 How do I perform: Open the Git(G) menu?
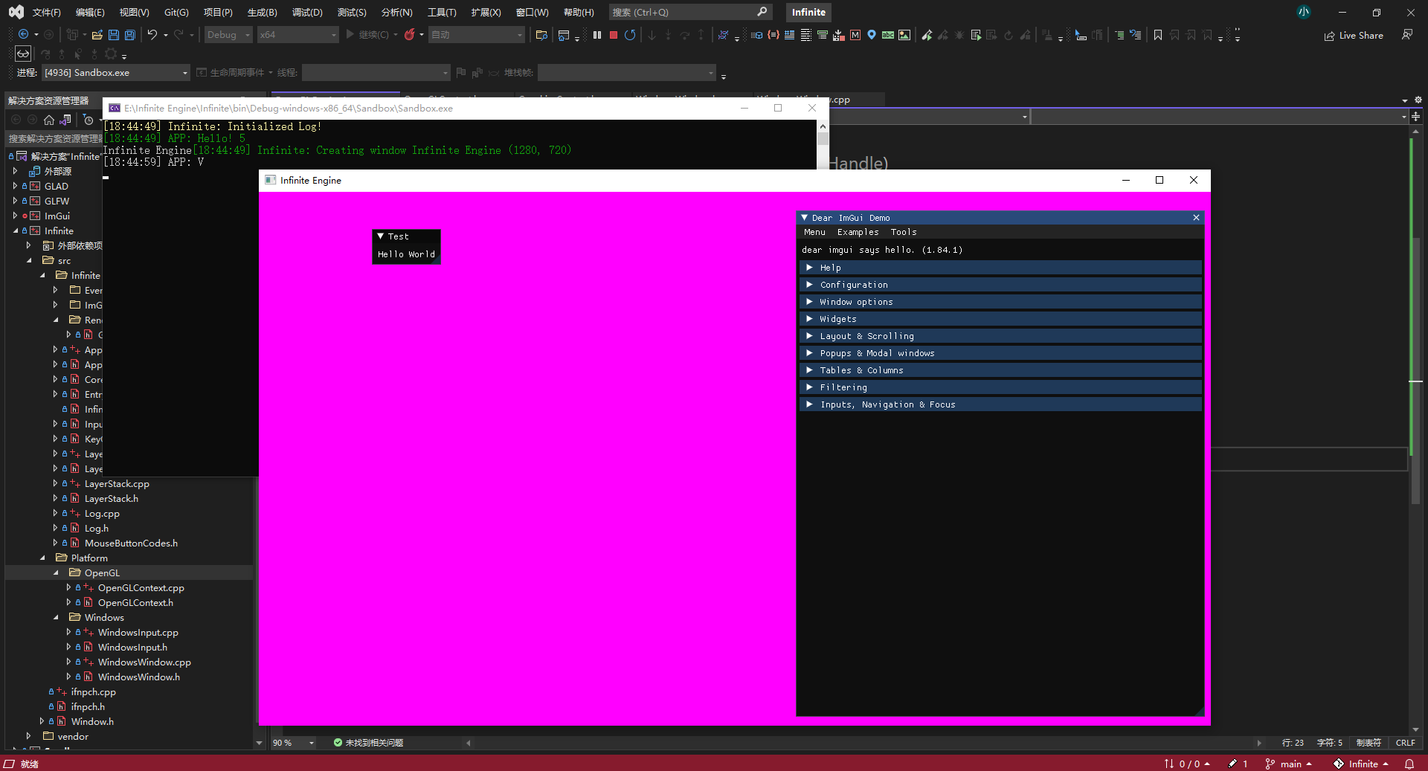coord(176,12)
